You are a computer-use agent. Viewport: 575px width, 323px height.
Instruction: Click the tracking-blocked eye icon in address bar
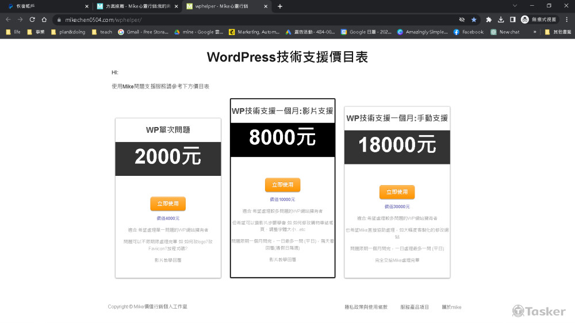(462, 20)
